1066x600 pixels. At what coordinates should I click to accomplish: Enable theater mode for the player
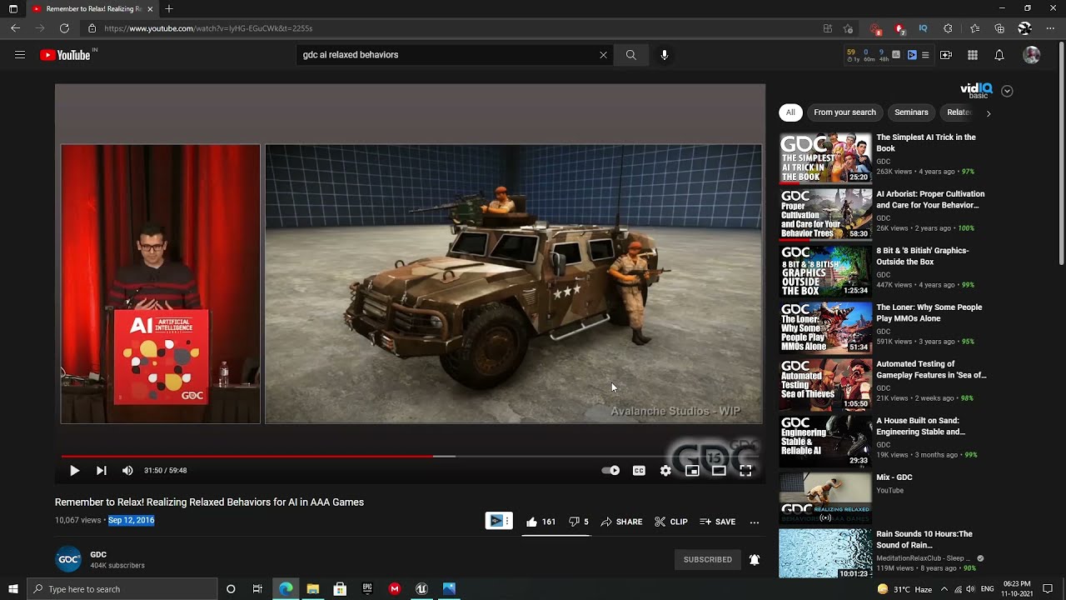click(719, 471)
